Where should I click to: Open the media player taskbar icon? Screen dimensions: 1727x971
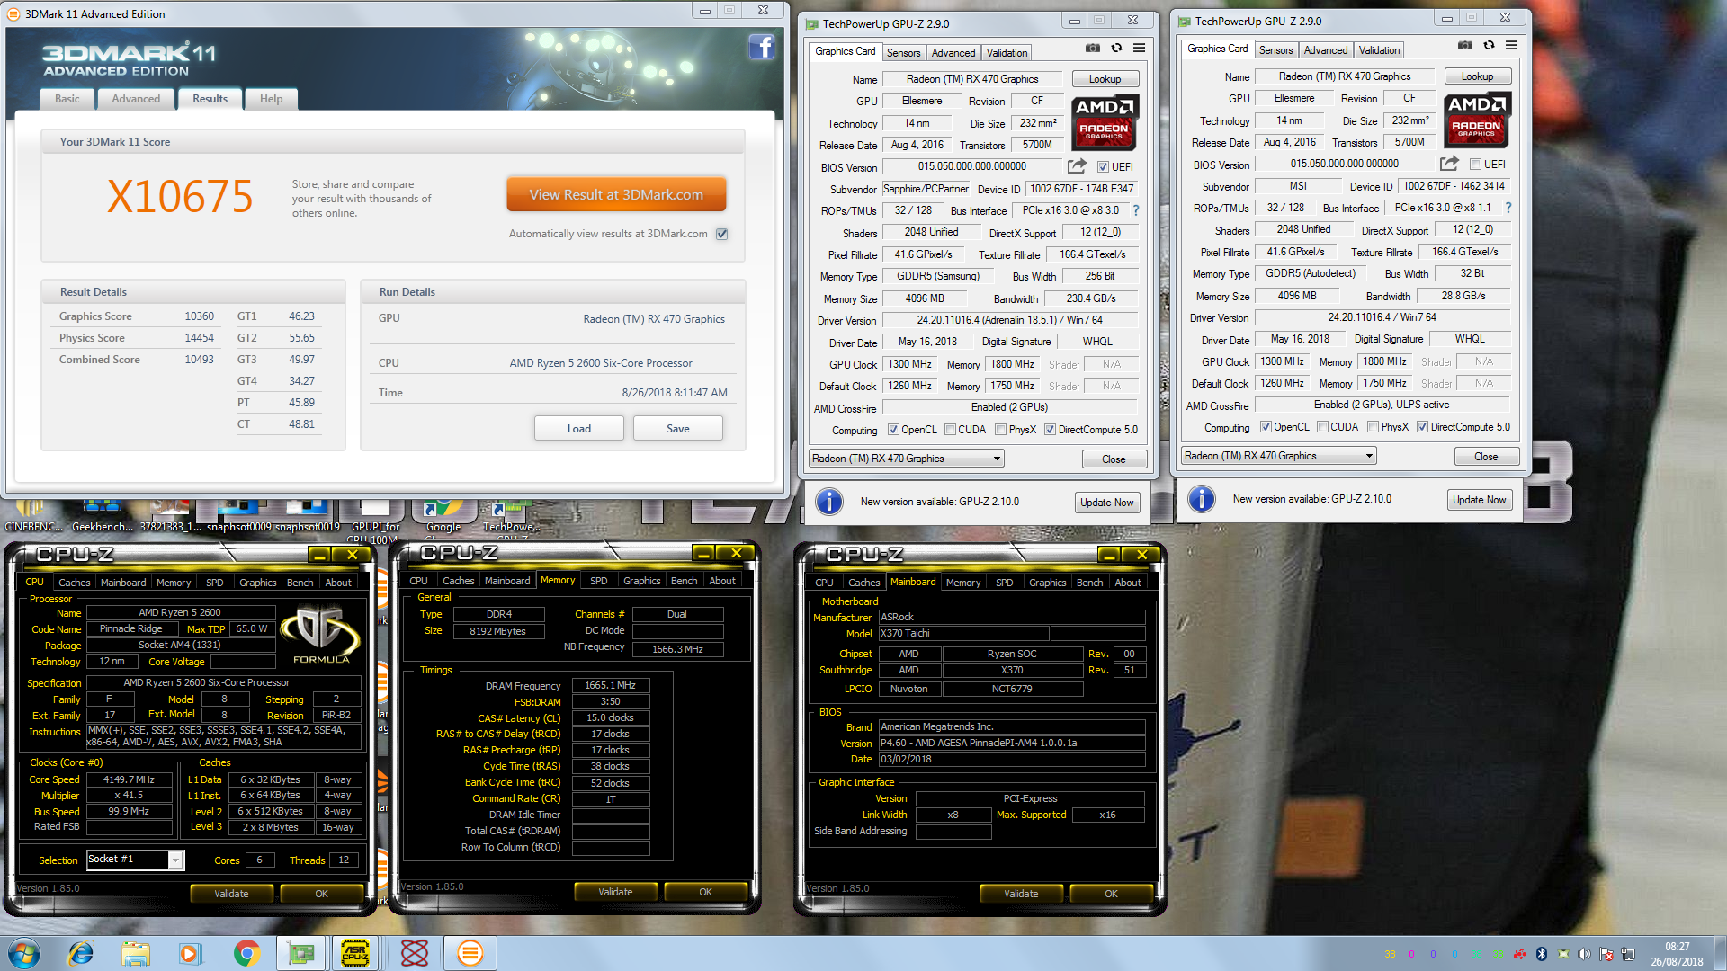click(x=190, y=953)
